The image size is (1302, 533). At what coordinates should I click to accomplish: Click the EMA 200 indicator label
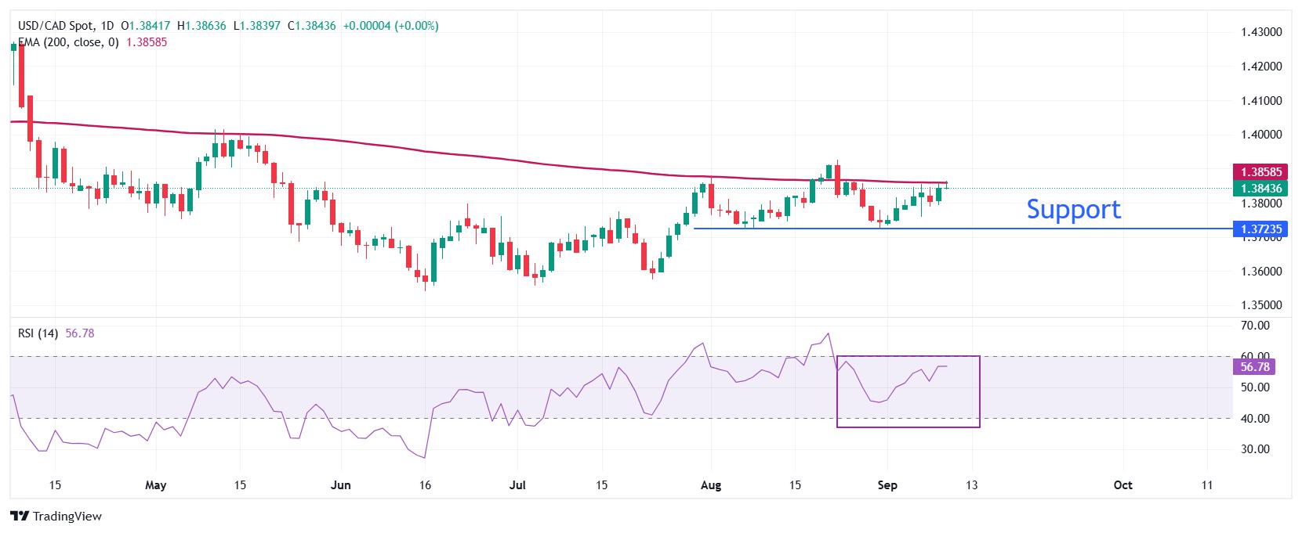tap(68, 42)
